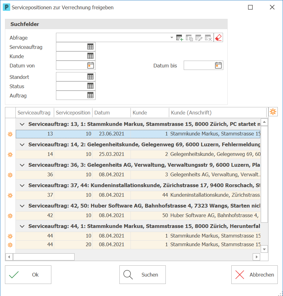
Task: Collapse the Serviceauftrag 36 group
Action: [22, 165]
